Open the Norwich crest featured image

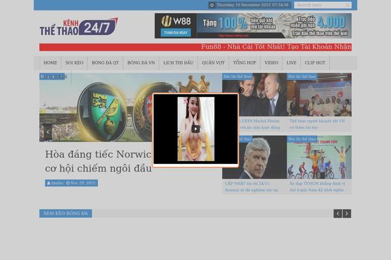click(96, 107)
